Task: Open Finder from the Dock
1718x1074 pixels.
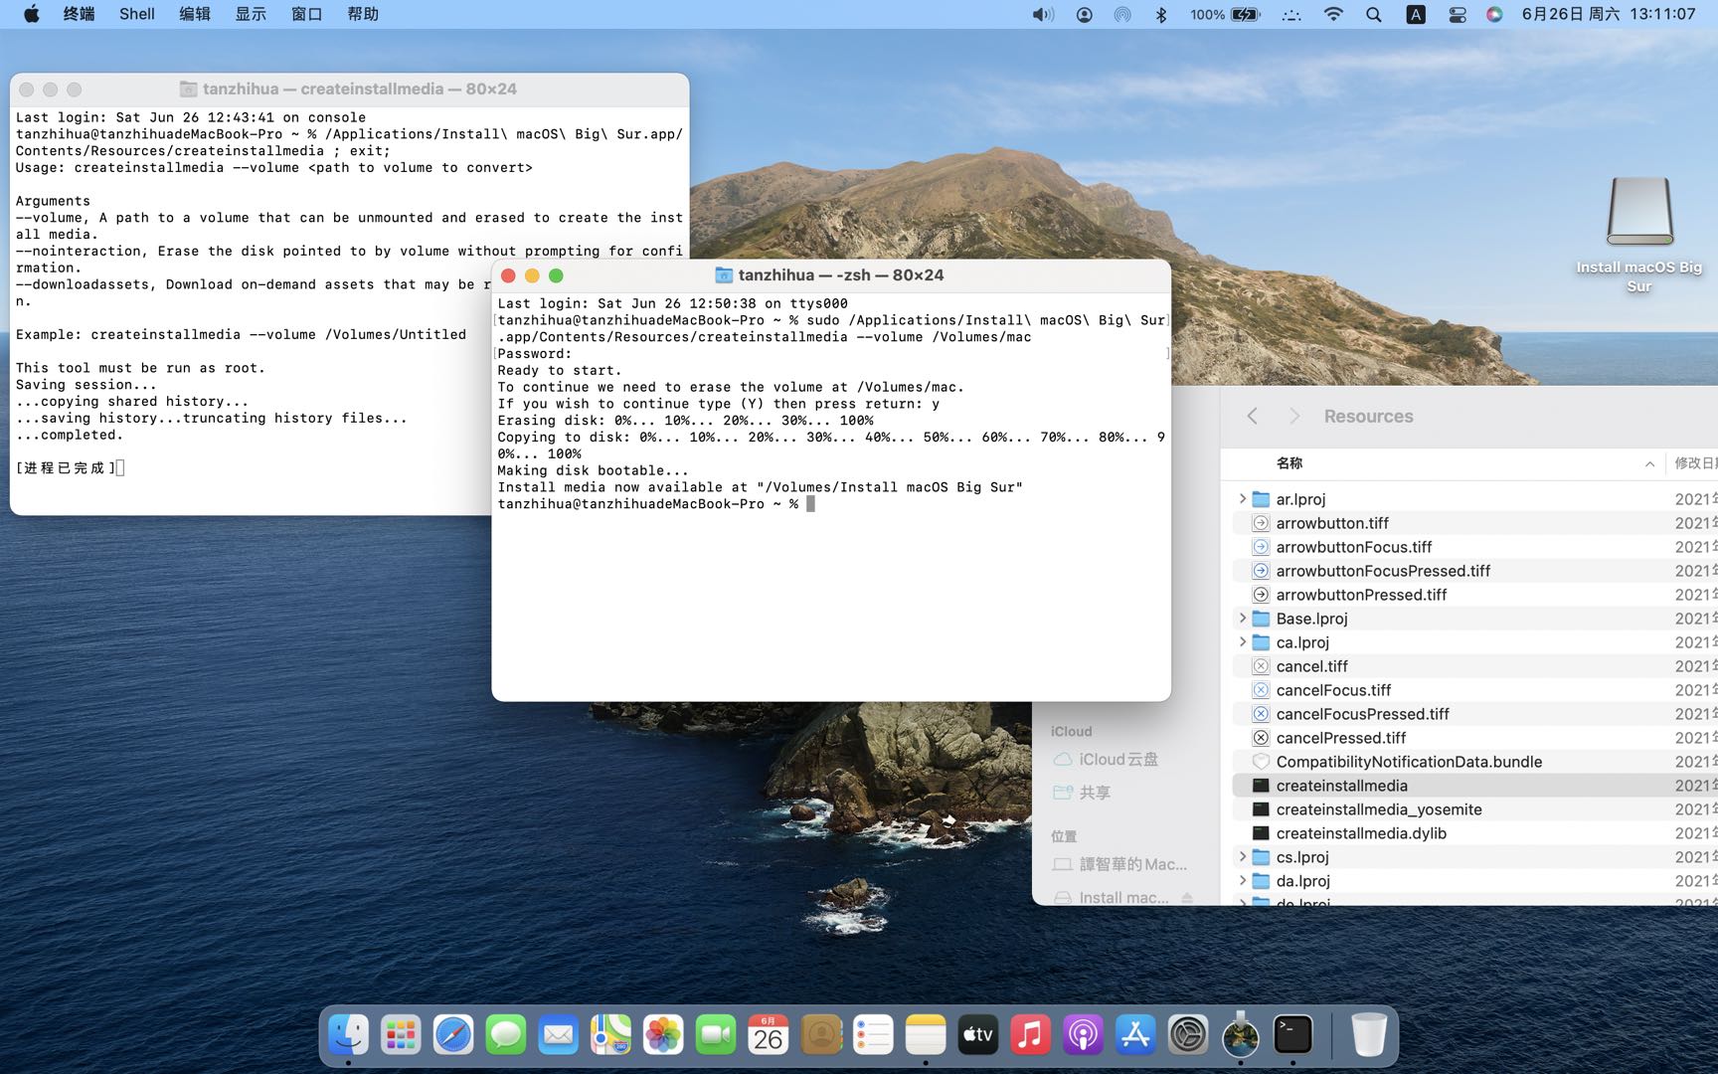Action: 348,1035
